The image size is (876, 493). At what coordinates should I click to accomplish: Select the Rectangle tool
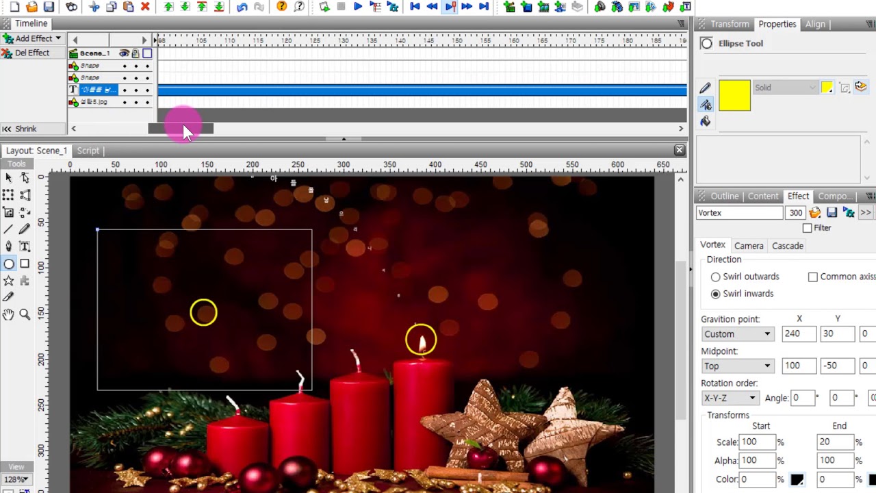coord(25,264)
